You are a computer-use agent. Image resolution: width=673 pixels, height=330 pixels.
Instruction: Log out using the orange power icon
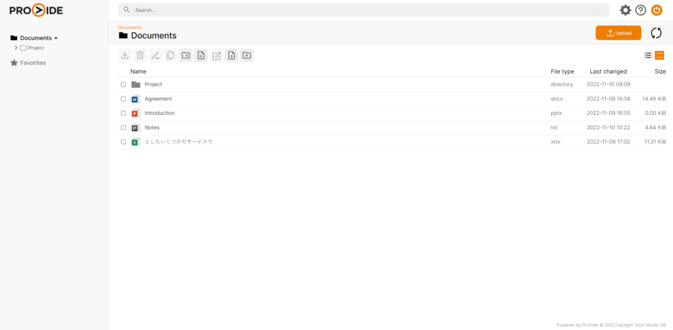(657, 10)
